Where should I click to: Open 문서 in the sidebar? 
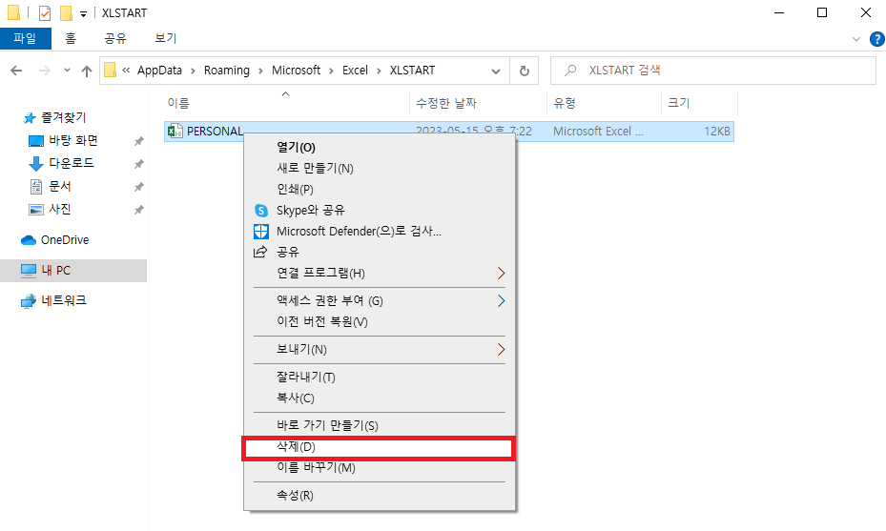click(60, 187)
